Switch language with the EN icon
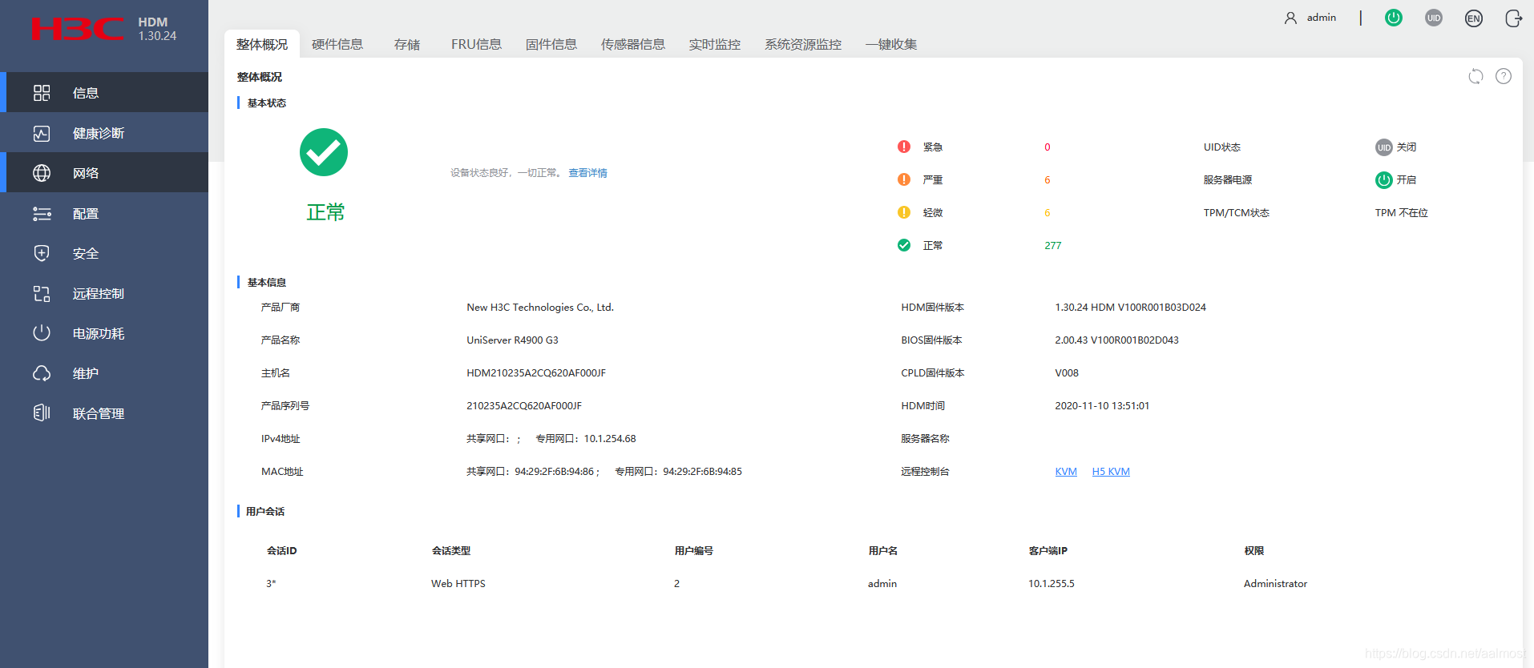Viewport: 1534px width, 668px height. [1474, 18]
